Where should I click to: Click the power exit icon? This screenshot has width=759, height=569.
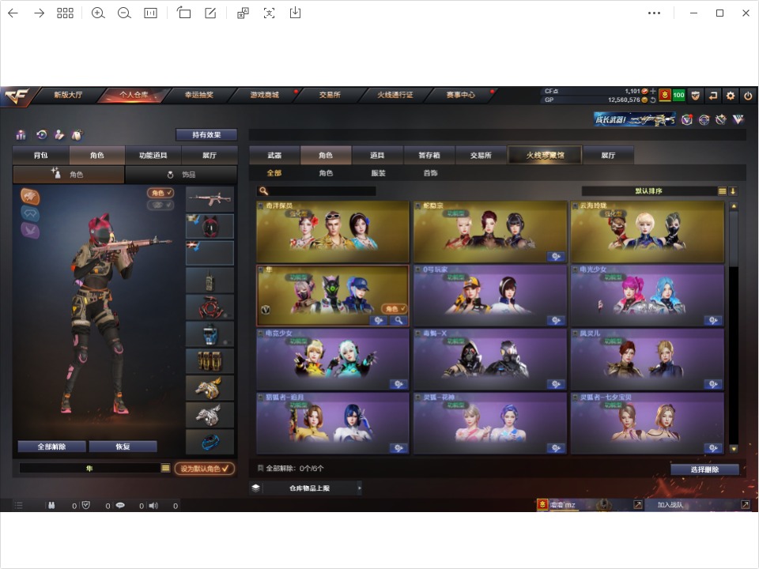(748, 96)
